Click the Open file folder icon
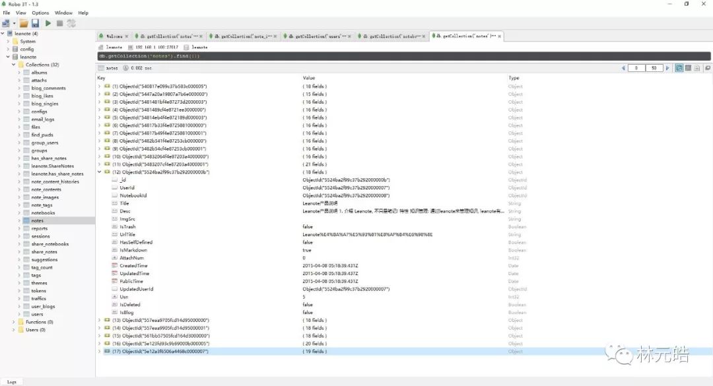 24,23
